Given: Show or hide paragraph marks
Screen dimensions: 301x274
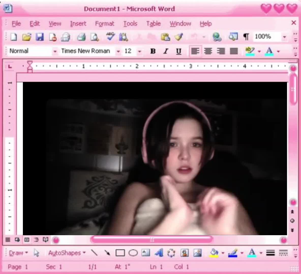Looking at the screenshot, I should click(x=246, y=36).
